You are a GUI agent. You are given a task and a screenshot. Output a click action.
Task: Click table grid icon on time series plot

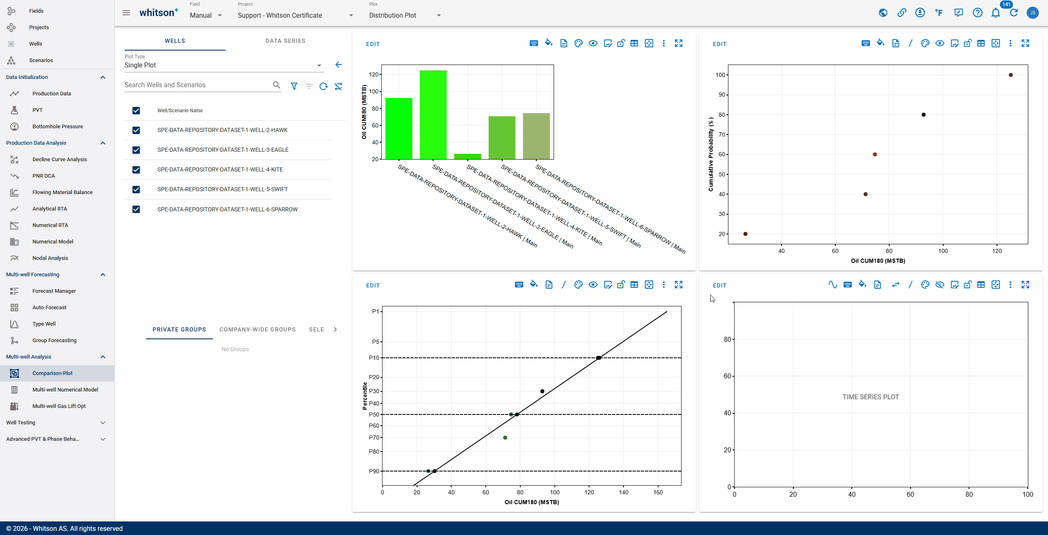pos(981,285)
